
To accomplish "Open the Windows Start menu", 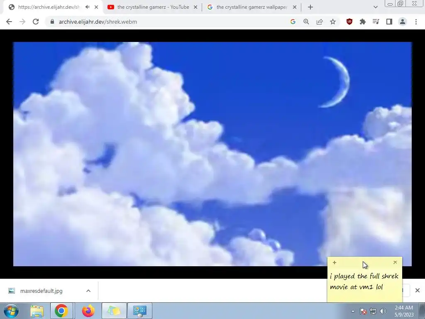I will 11,311.
